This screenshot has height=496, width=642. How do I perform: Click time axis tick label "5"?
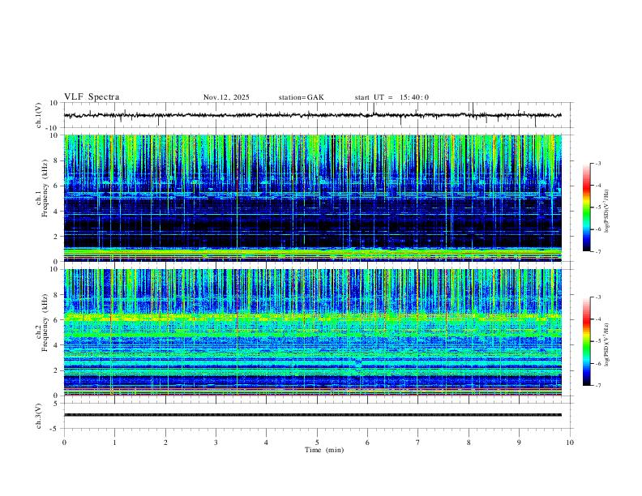click(317, 443)
